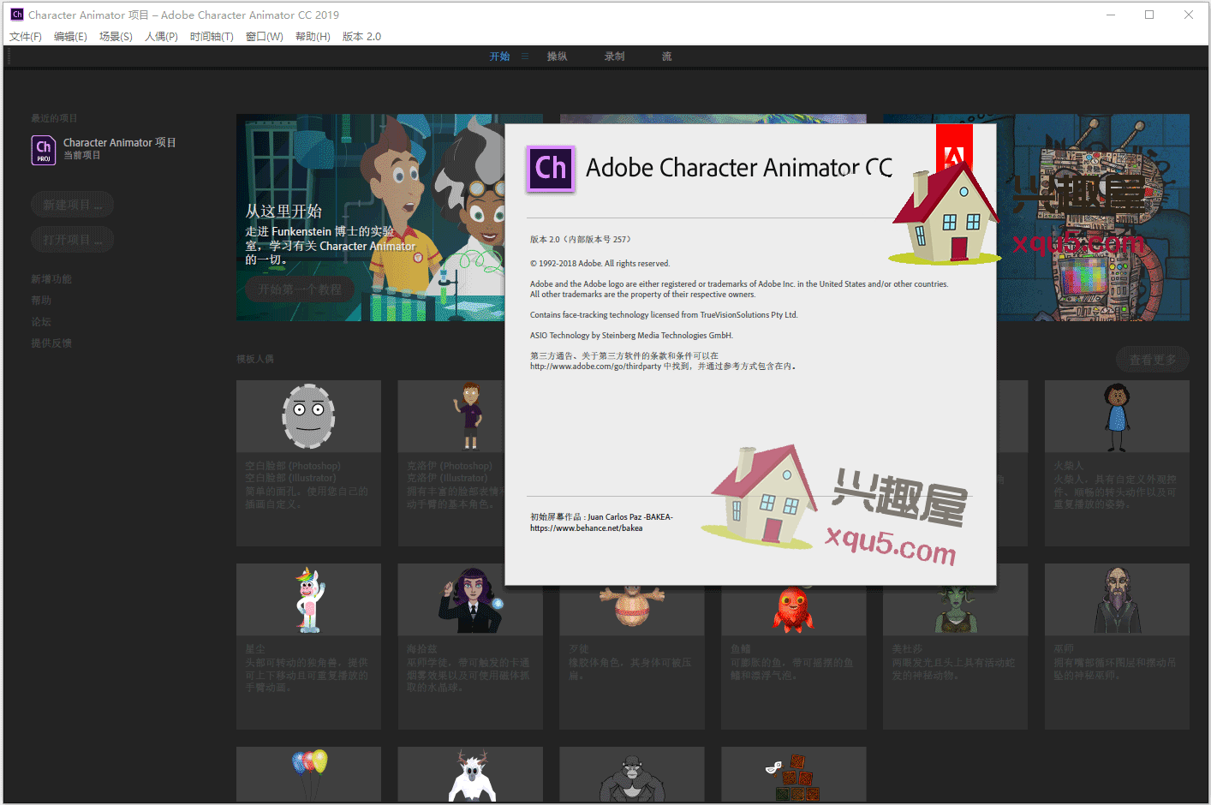Click the Ch PROJ project file icon
The width and height of the screenshot is (1211, 805).
click(x=44, y=150)
